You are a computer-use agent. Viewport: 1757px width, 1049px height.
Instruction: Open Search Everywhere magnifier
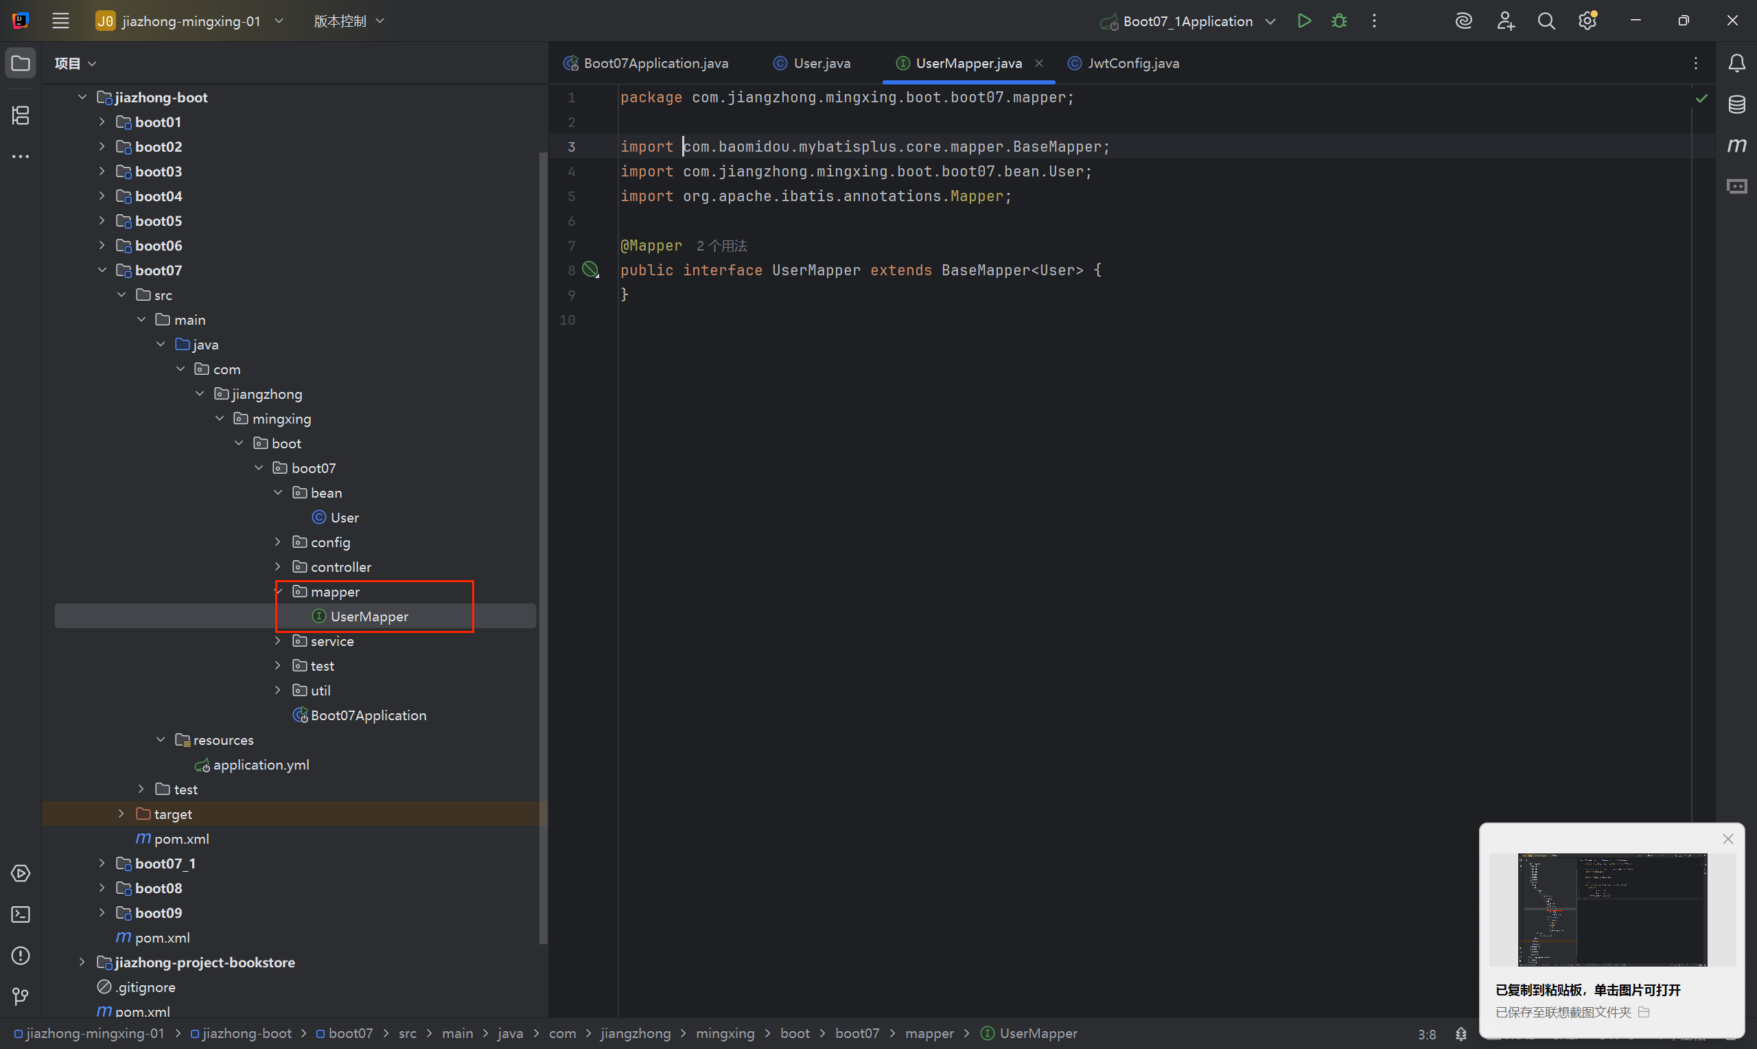1546,21
